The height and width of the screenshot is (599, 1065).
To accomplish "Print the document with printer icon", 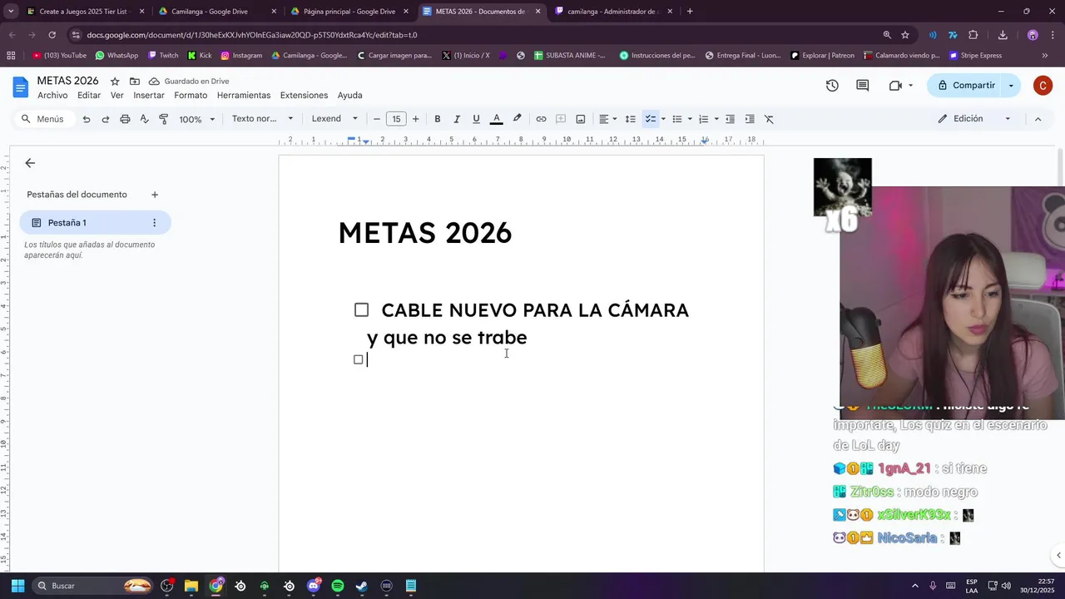I will click(x=125, y=119).
